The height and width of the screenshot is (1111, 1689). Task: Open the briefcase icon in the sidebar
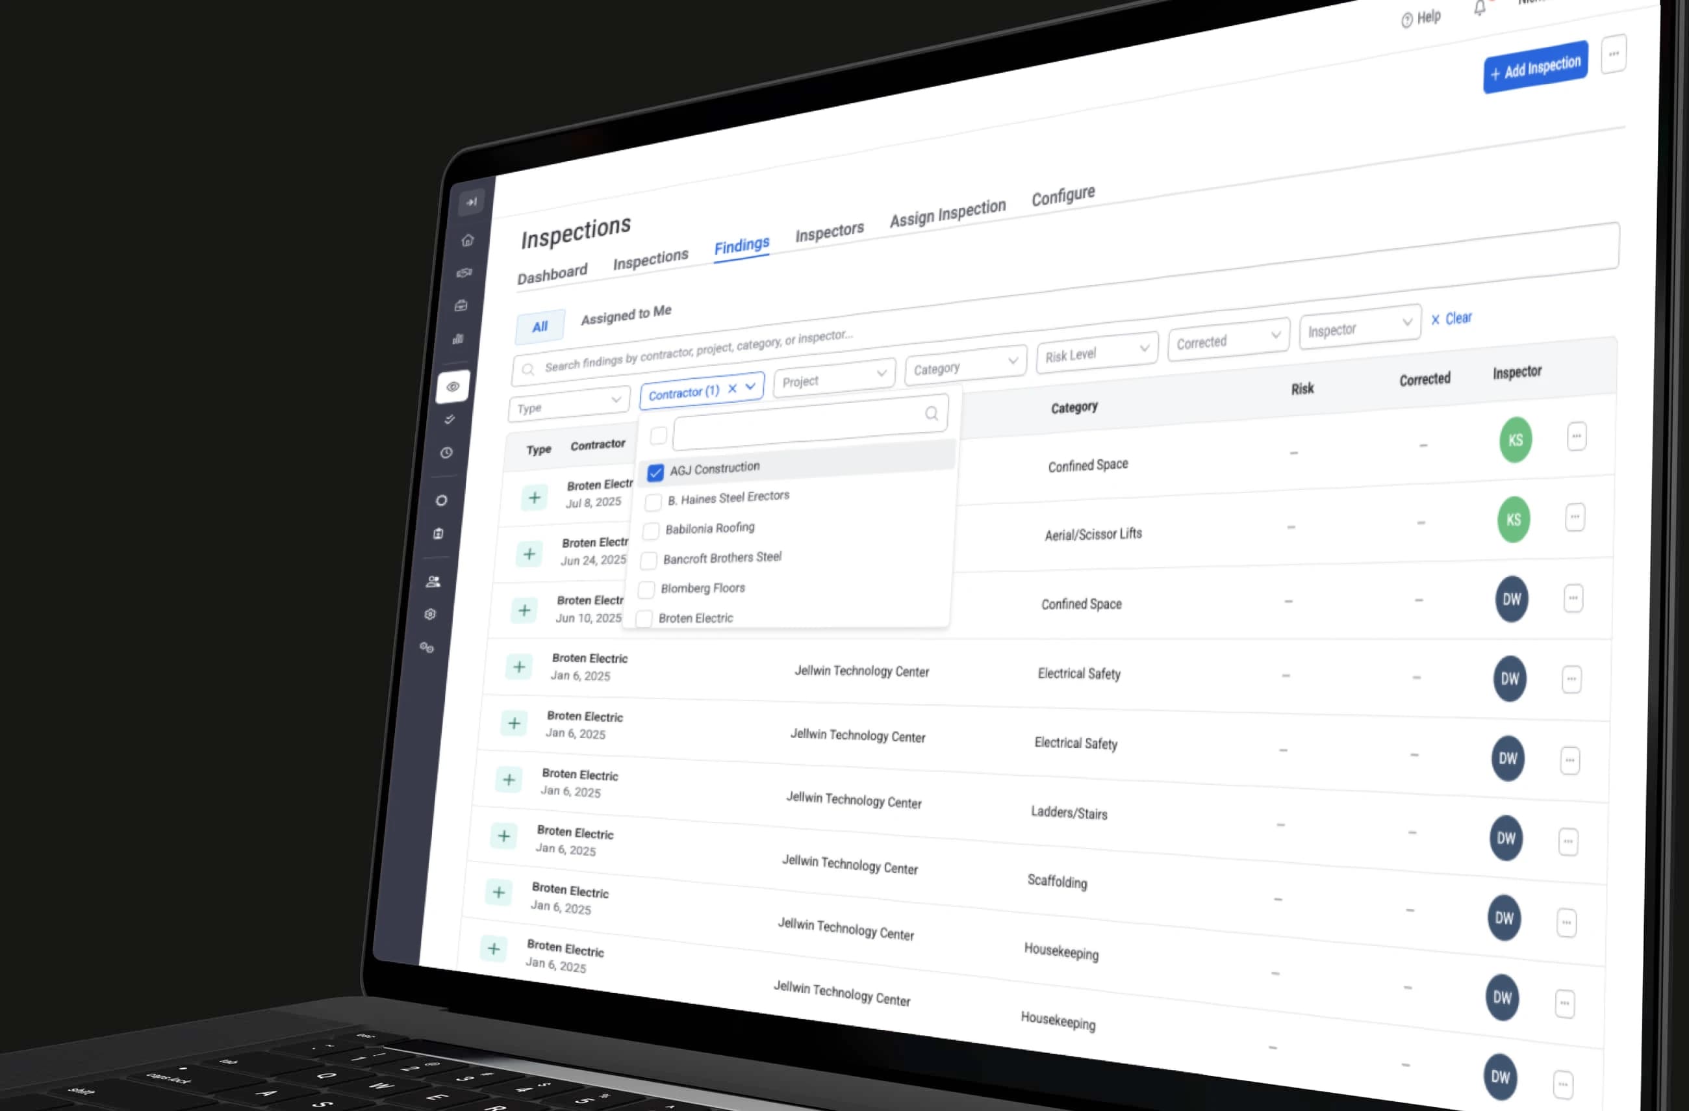click(461, 305)
